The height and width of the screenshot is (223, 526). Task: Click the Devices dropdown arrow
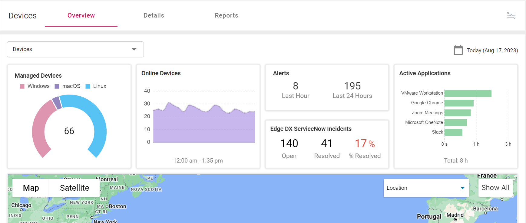tap(134, 49)
